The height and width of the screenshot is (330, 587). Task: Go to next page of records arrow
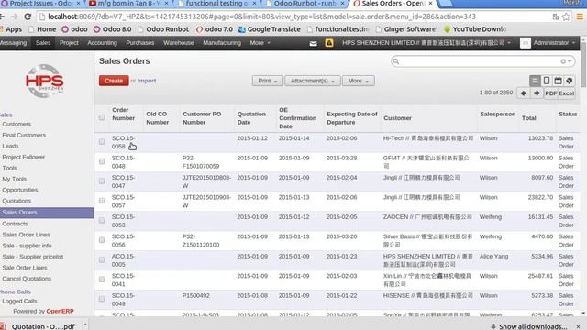pyautogui.click(x=537, y=93)
